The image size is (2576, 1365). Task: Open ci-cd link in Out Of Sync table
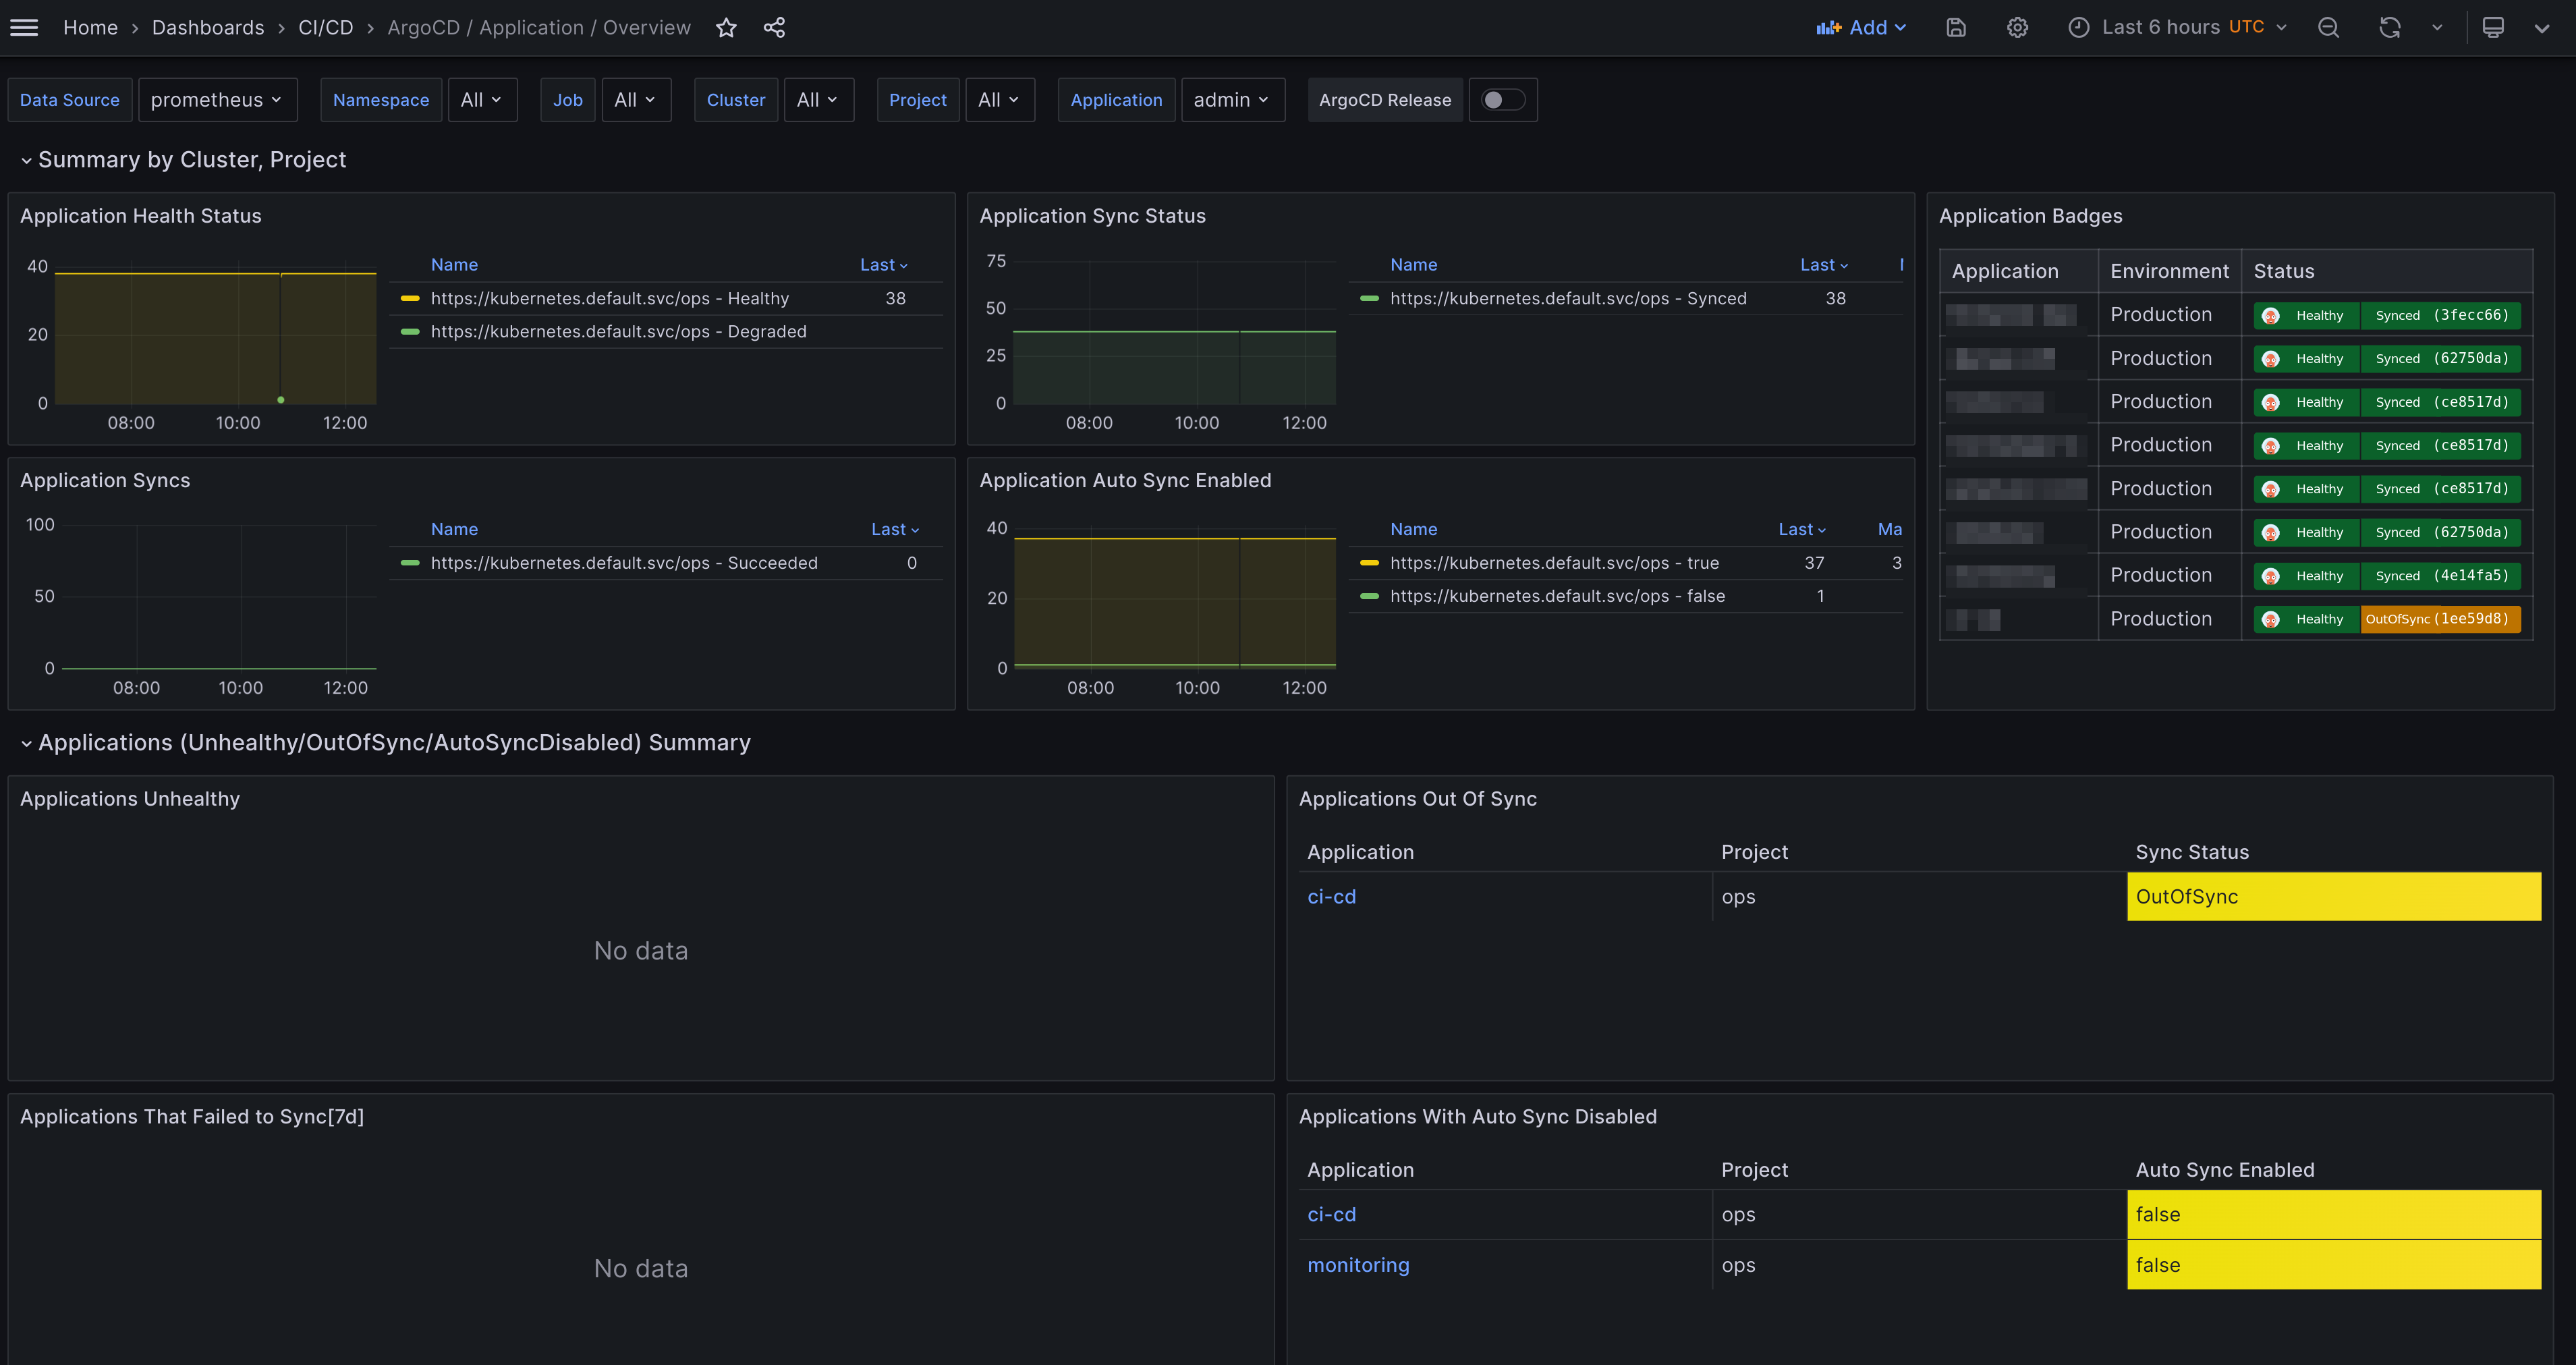tap(1331, 897)
